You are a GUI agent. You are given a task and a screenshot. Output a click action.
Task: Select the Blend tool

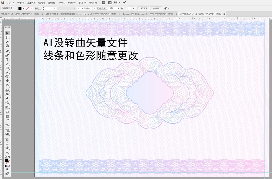click(7, 125)
